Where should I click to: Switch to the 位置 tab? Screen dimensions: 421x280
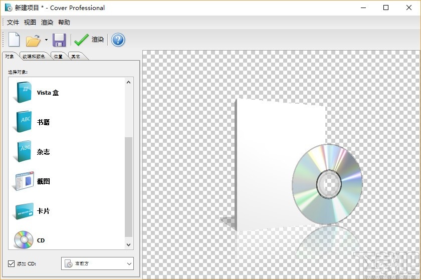[58, 57]
